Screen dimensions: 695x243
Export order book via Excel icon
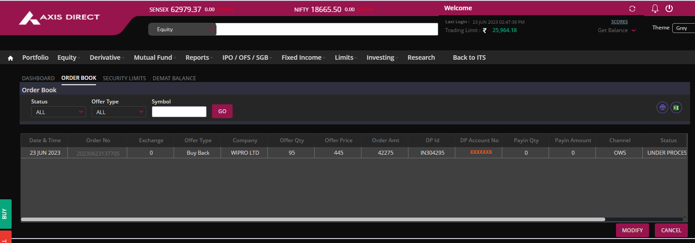pos(676,107)
